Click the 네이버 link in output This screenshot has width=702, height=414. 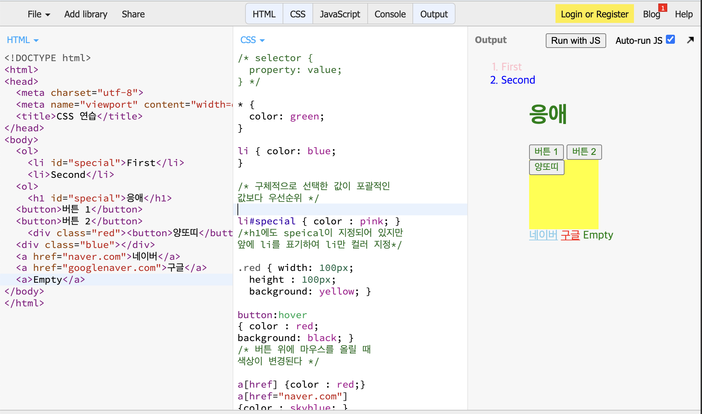coord(543,235)
